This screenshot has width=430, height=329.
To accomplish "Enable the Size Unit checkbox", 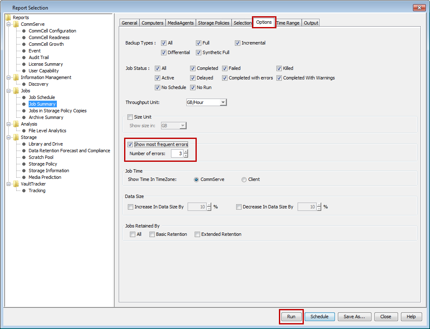I will 130,117.
